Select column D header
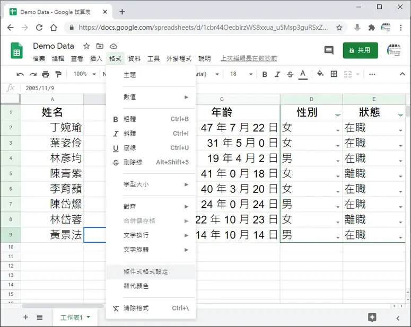 click(x=311, y=99)
